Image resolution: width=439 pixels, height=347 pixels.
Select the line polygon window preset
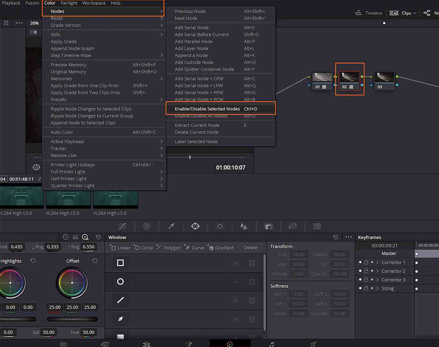121,300
